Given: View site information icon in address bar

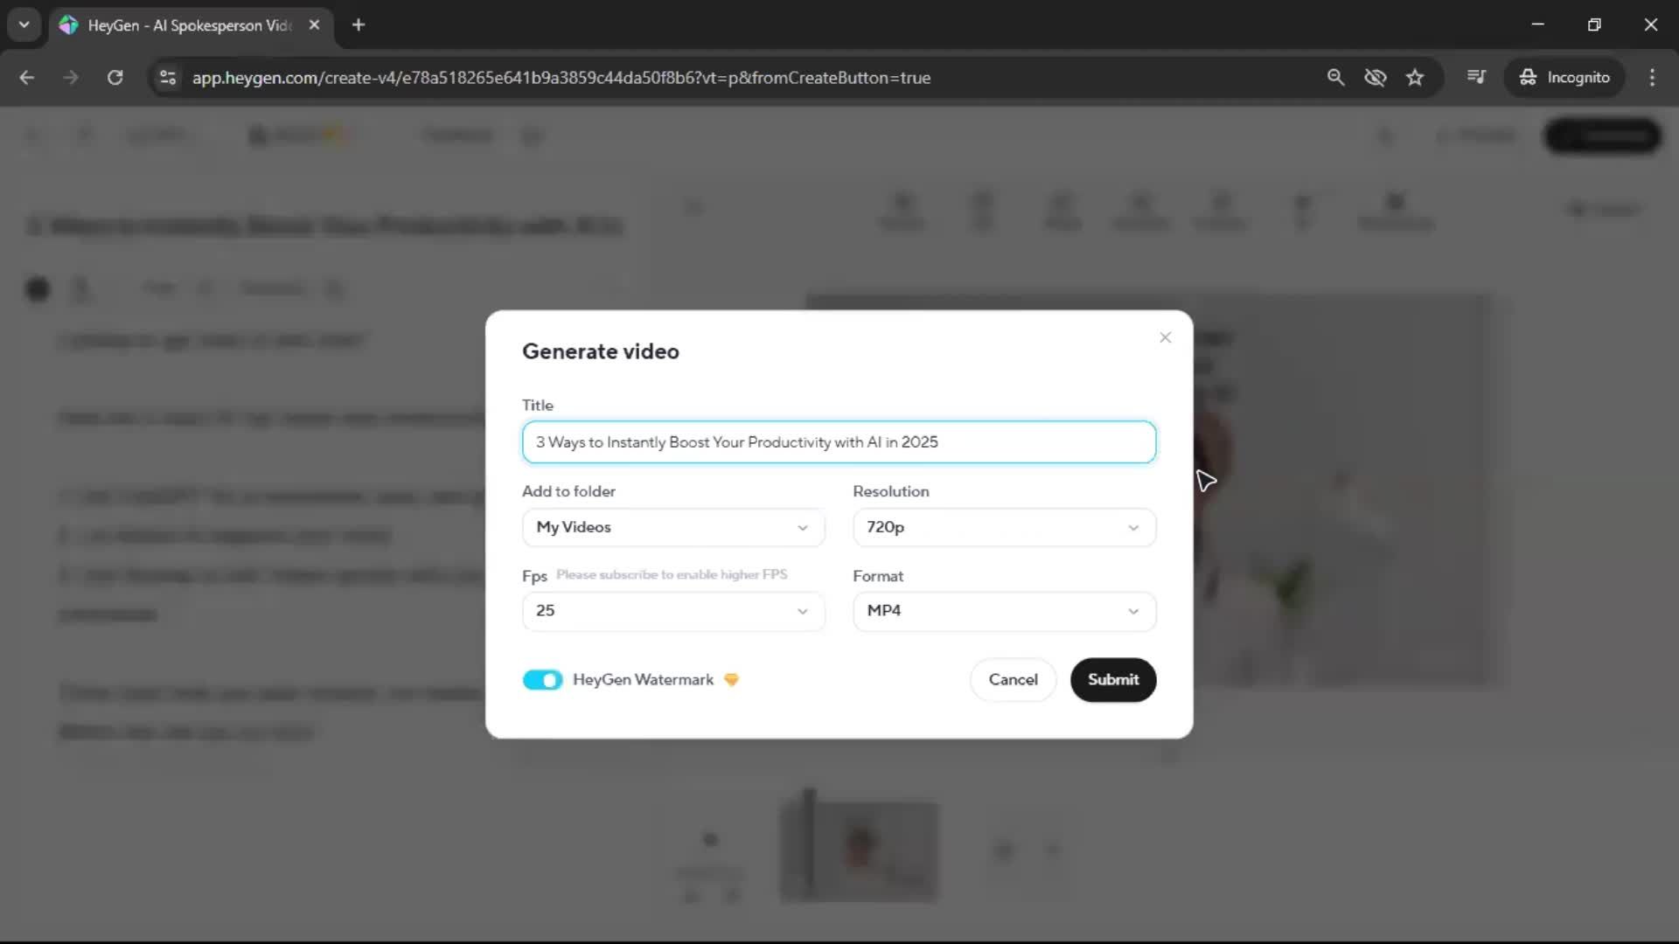Looking at the screenshot, I should 168,78.
